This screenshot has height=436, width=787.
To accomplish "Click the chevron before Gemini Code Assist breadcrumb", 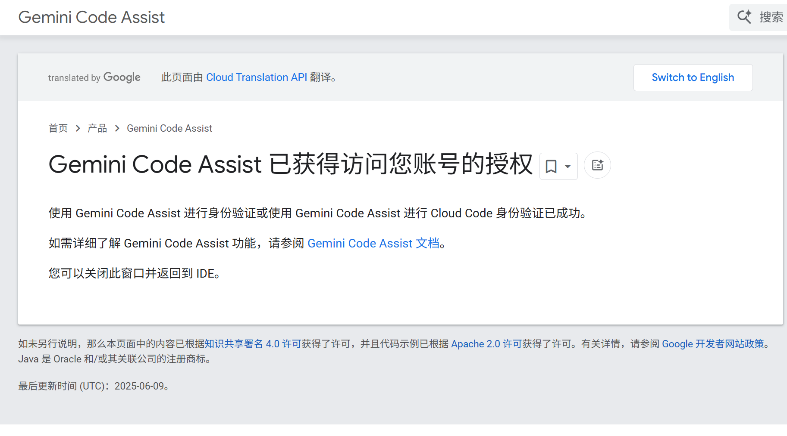I will pos(116,128).
